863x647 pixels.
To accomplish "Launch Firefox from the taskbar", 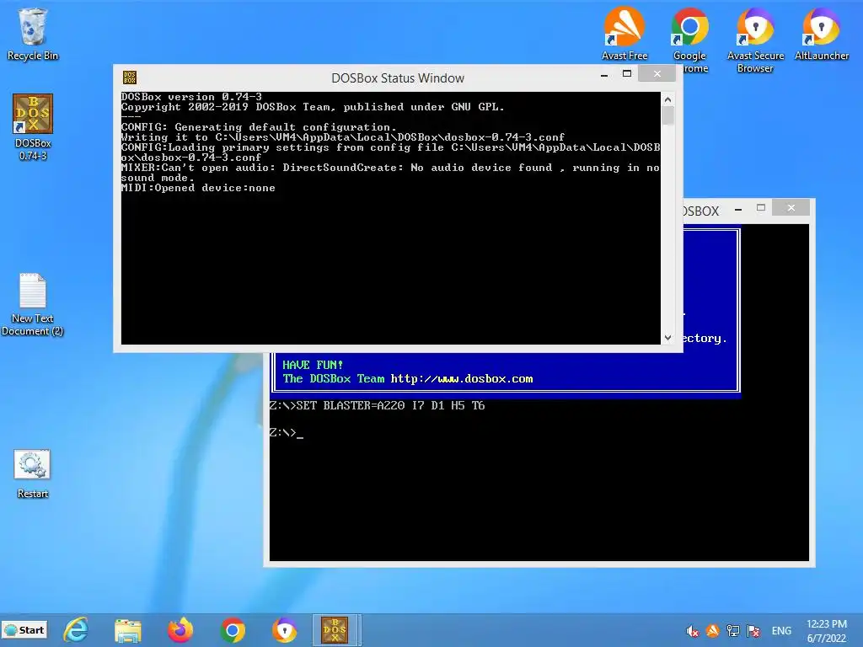I will point(180,630).
